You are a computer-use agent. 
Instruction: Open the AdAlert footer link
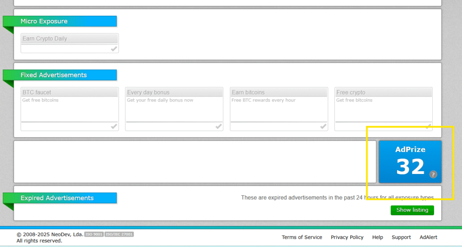(428, 237)
